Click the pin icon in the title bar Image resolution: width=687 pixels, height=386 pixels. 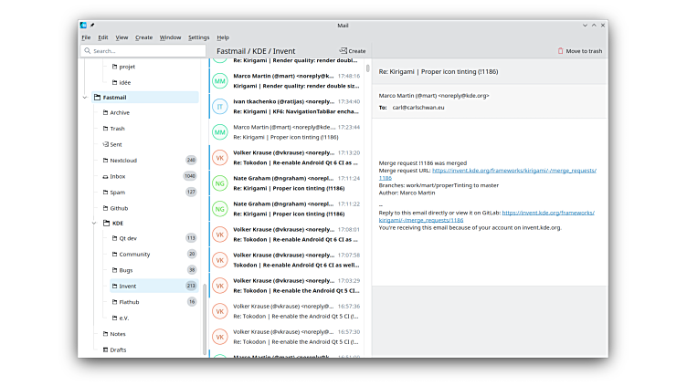pyautogui.click(x=92, y=25)
